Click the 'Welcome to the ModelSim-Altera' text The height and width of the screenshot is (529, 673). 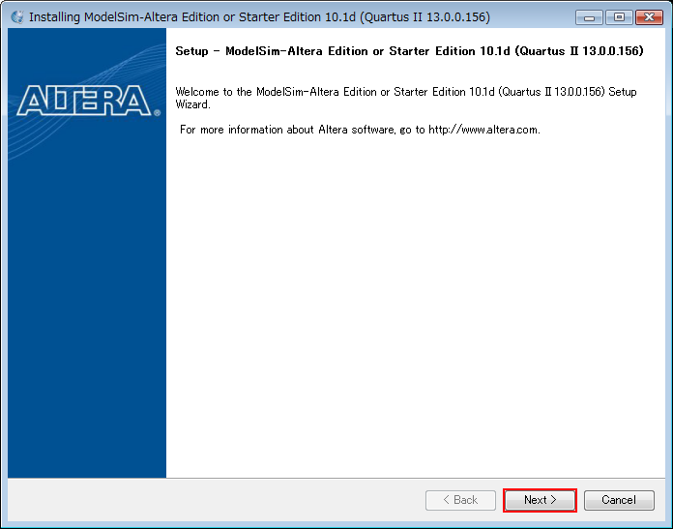(x=406, y=98)
